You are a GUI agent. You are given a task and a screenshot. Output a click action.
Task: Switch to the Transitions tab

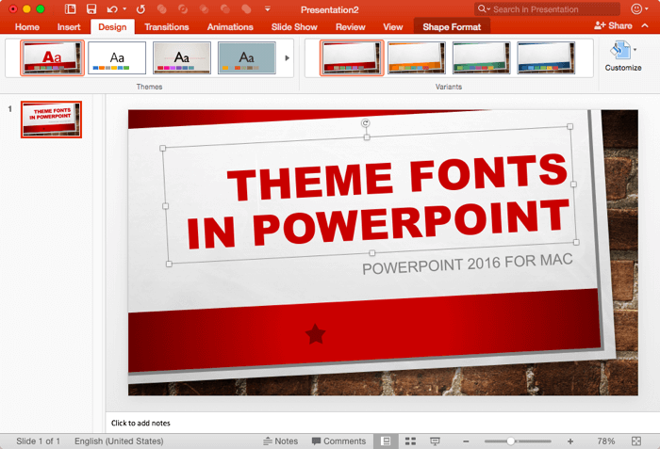click(167, 27)
